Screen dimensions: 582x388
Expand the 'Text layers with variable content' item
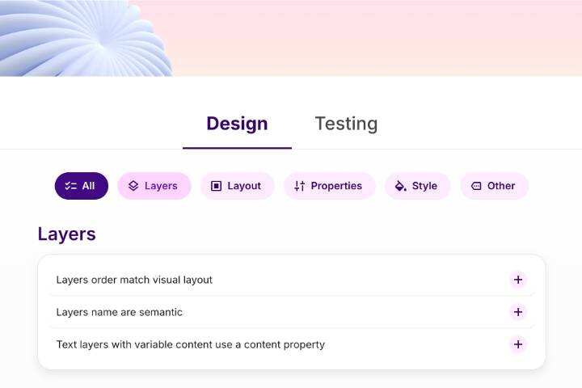pos(518,344)
